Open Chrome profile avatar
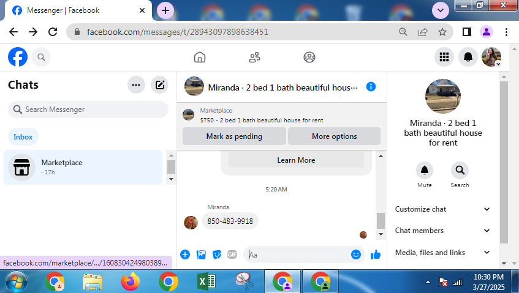519x293 pixels. tap(487, 32)
